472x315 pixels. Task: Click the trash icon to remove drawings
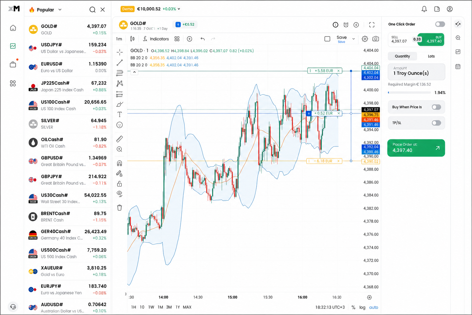pyautogui.click(x=120, y=208)
